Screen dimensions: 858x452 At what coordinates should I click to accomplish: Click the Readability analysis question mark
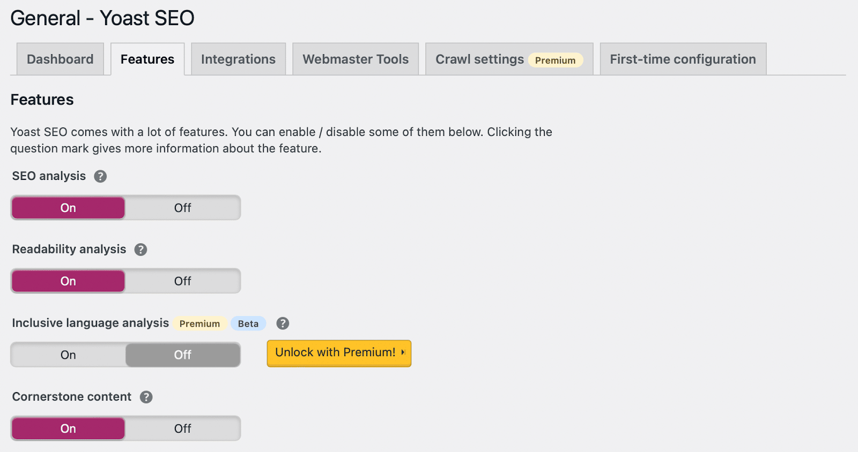point(141,249)
